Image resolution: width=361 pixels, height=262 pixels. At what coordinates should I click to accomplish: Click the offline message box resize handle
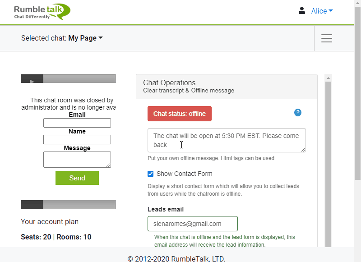[x=303, y=150]
